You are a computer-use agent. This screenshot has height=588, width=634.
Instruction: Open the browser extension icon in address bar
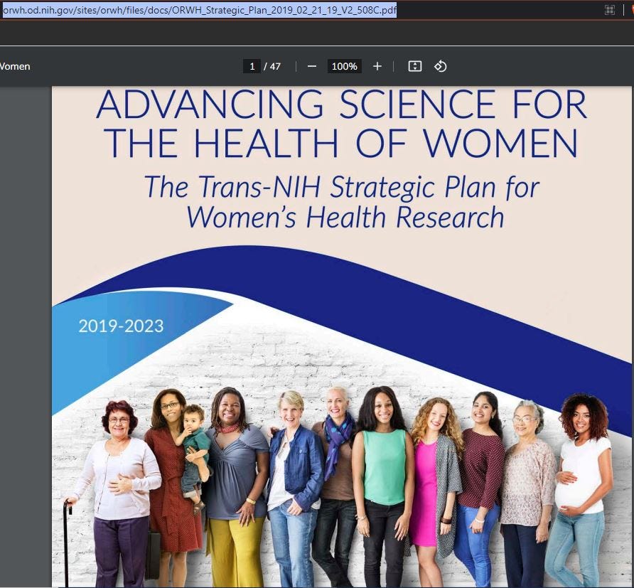pos(609,10)
